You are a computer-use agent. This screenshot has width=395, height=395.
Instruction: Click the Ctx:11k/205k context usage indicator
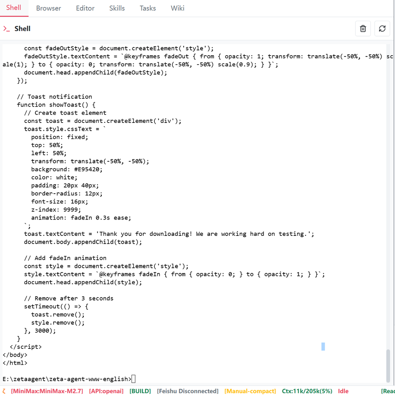pos(307,391)
